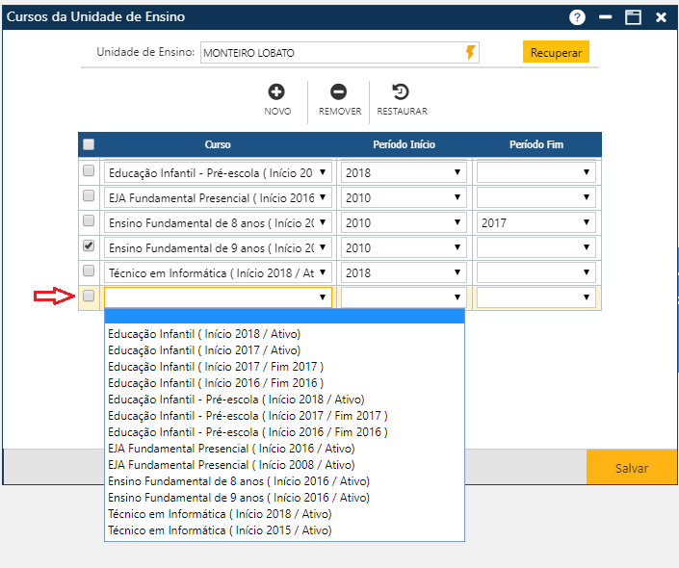The height and width of the screenshot is (568, 679).
Task: Close the Cursos da Unidade de Ensino dialog
Action: tap(661, 17)
